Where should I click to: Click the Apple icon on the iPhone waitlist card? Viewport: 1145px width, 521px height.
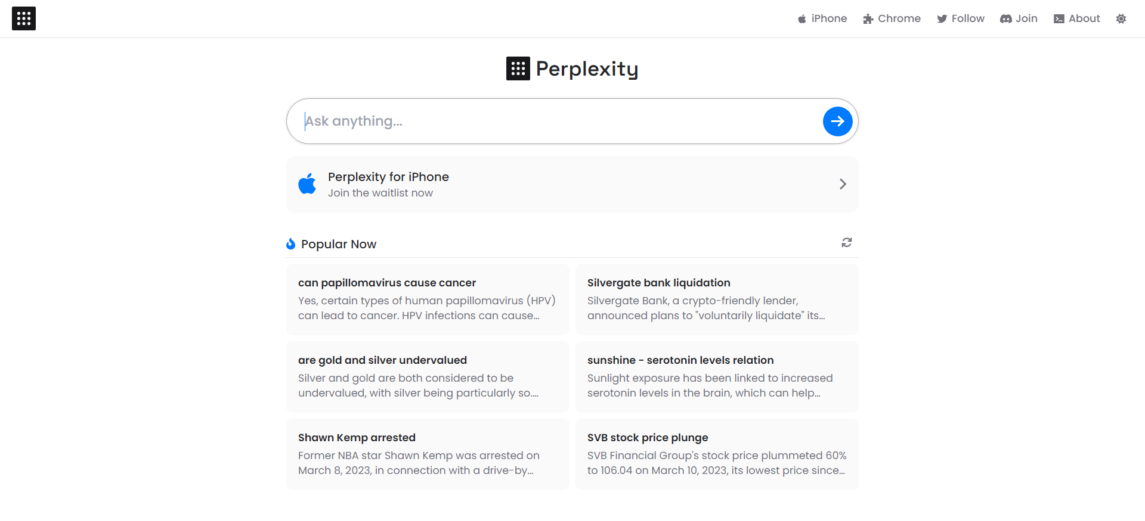click(307, 183)
